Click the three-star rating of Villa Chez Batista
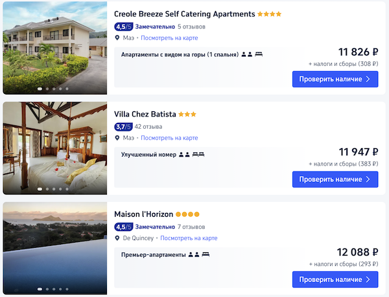Viewport: 389px width, 297px height. [187, 115]
